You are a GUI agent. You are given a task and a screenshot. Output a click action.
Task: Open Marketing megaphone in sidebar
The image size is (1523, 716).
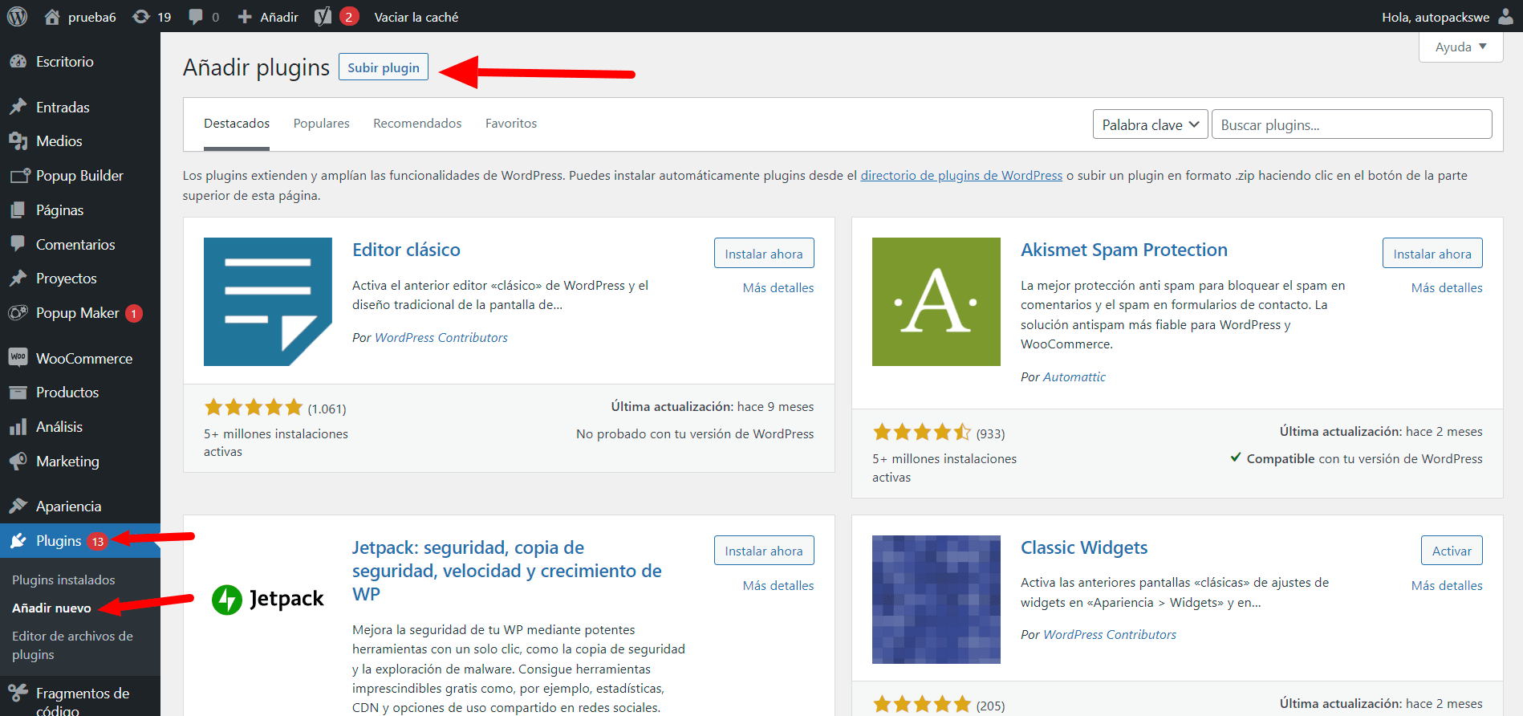(18, 462)
